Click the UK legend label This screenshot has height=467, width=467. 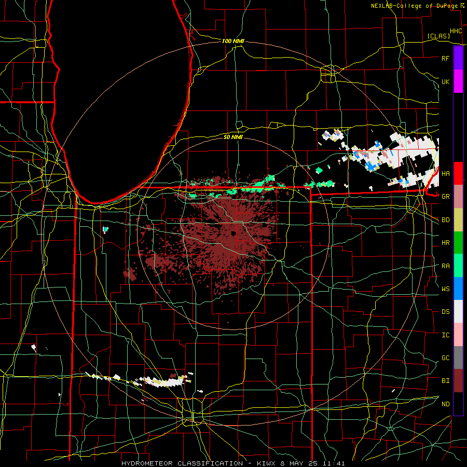pos(445,81)
